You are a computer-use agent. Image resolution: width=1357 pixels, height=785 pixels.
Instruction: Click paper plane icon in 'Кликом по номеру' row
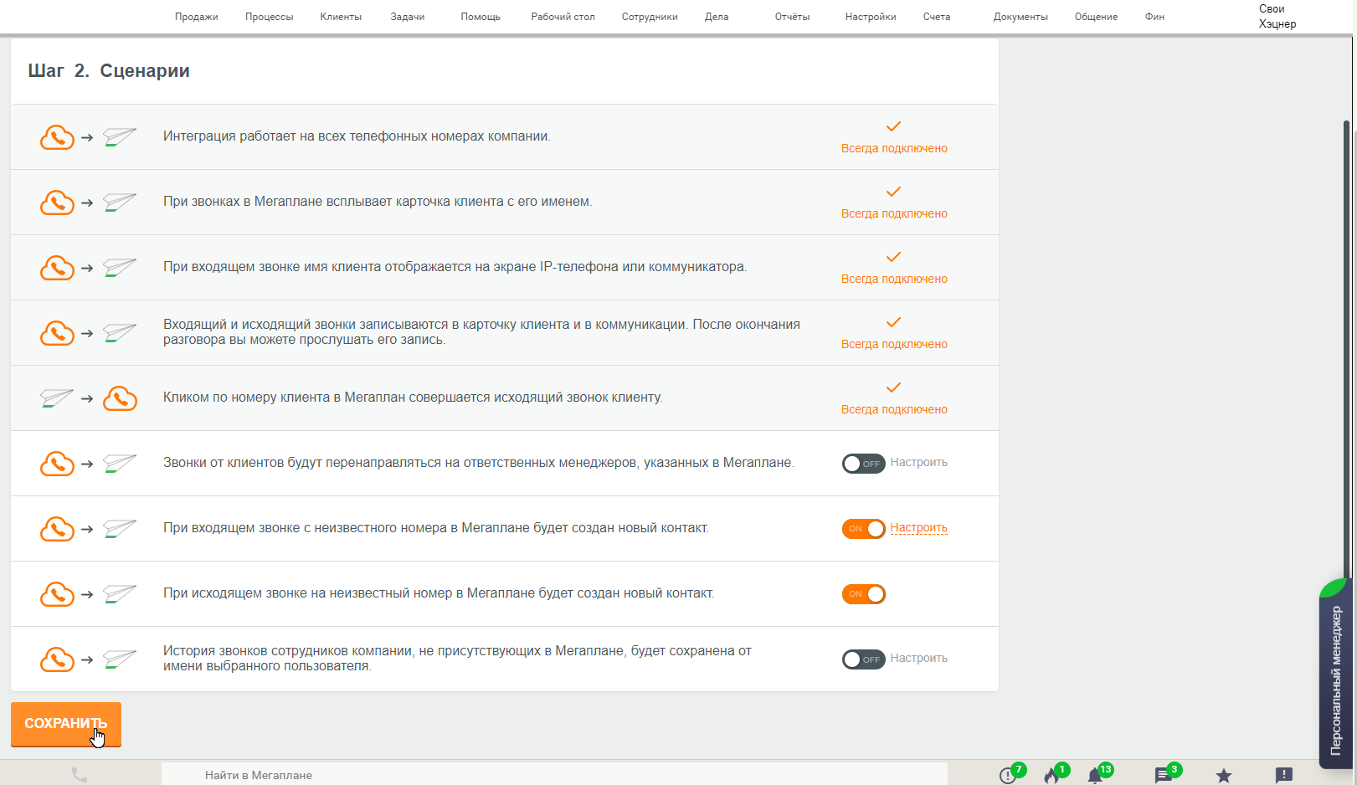pyautogui.click(x=57, y=398)
